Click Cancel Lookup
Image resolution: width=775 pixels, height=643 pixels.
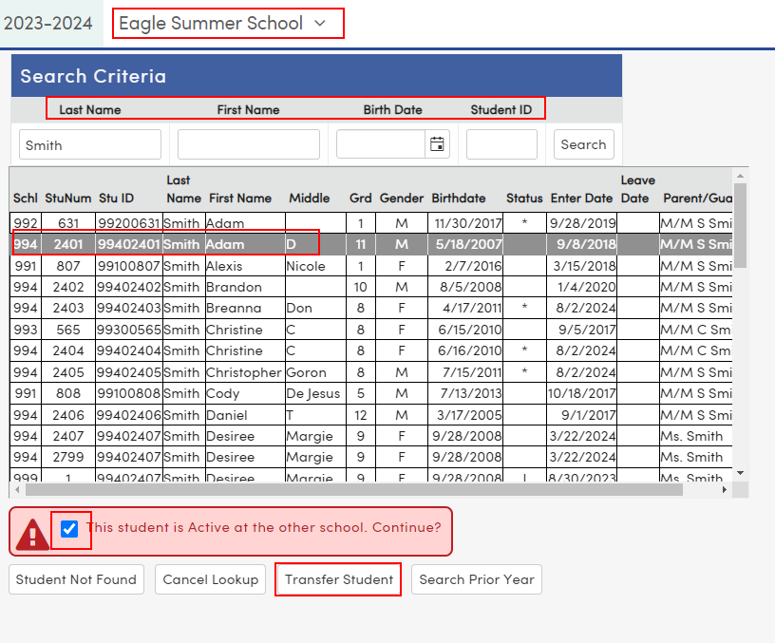[210, 579]
